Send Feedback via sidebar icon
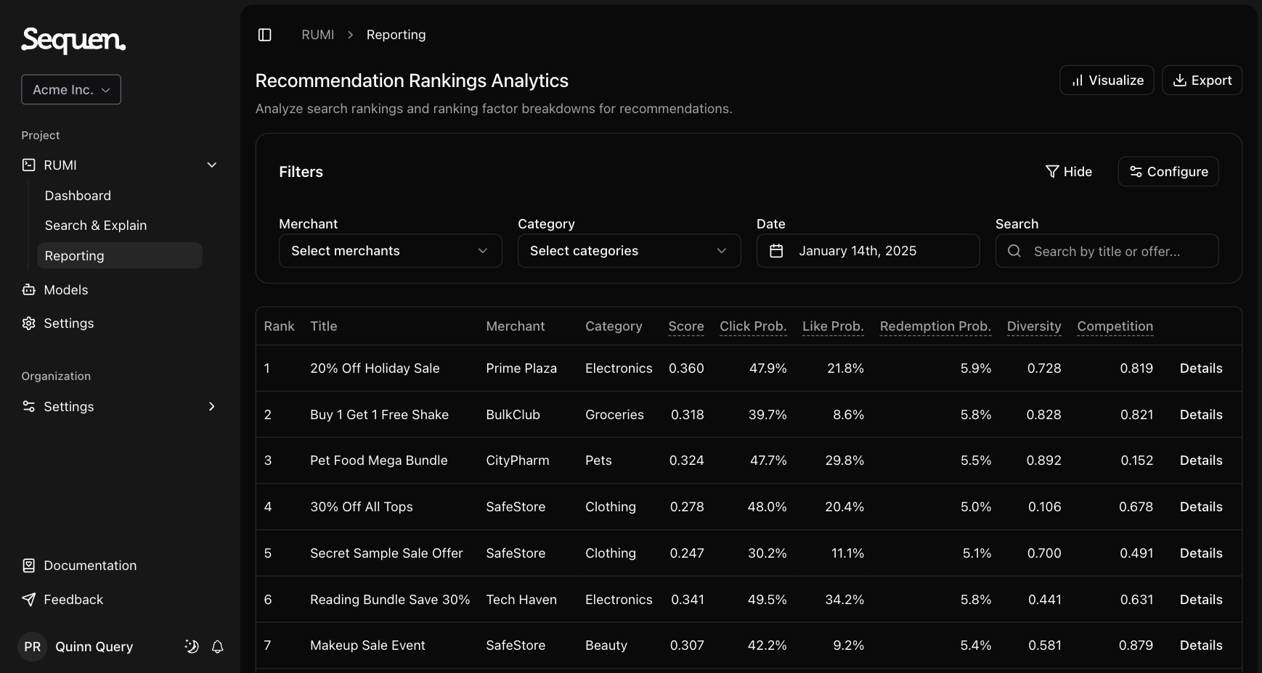 [73, 600]
